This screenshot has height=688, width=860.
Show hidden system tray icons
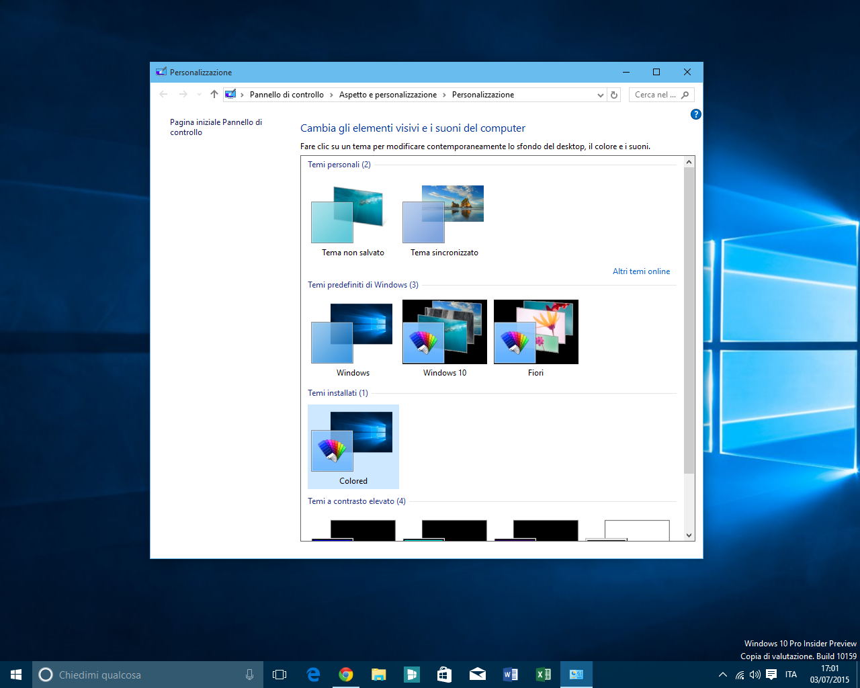click(723, 675)
